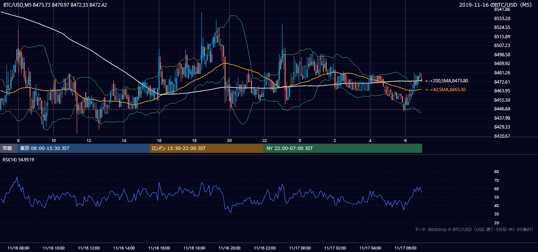Click bottom time label 11/16 20:00

point(229,248)
